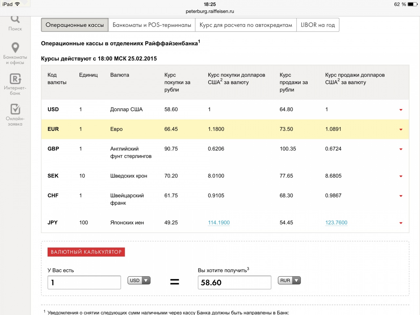Image resolution: width=420 pixels, height=315 pixels.
Task: Click USD buy rate 58.60 in table
Action: pos(171,109)
